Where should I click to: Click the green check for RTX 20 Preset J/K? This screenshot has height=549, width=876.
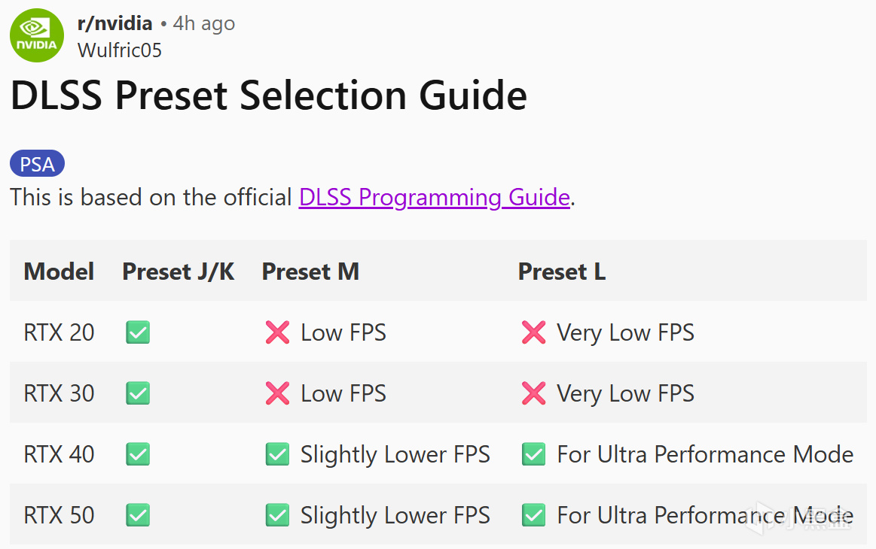pyautogui.click(x=138, y=332)
